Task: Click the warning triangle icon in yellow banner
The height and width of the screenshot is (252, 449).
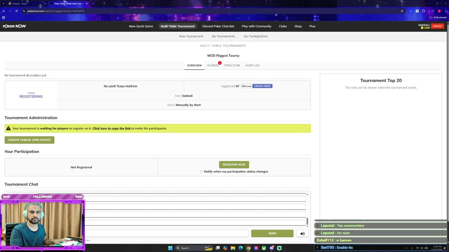Action: click(x=8, y=128)
